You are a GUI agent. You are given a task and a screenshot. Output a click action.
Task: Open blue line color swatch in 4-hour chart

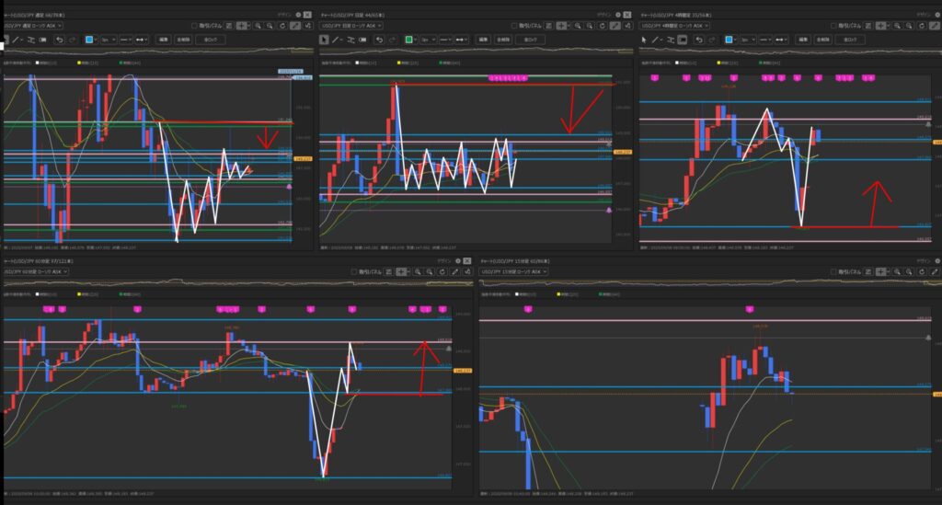pos(729,40)
